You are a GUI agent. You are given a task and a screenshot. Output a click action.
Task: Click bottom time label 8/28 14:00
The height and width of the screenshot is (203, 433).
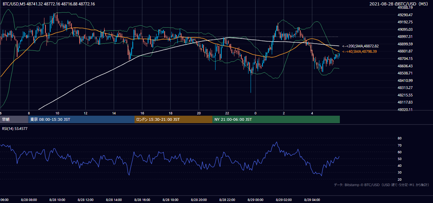tap(114, 200)
